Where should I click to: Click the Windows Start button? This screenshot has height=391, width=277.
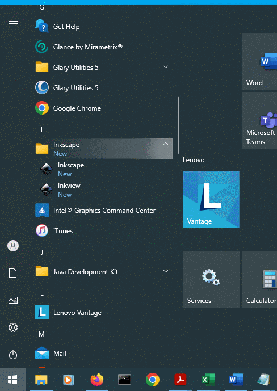[x=13, y=380]
